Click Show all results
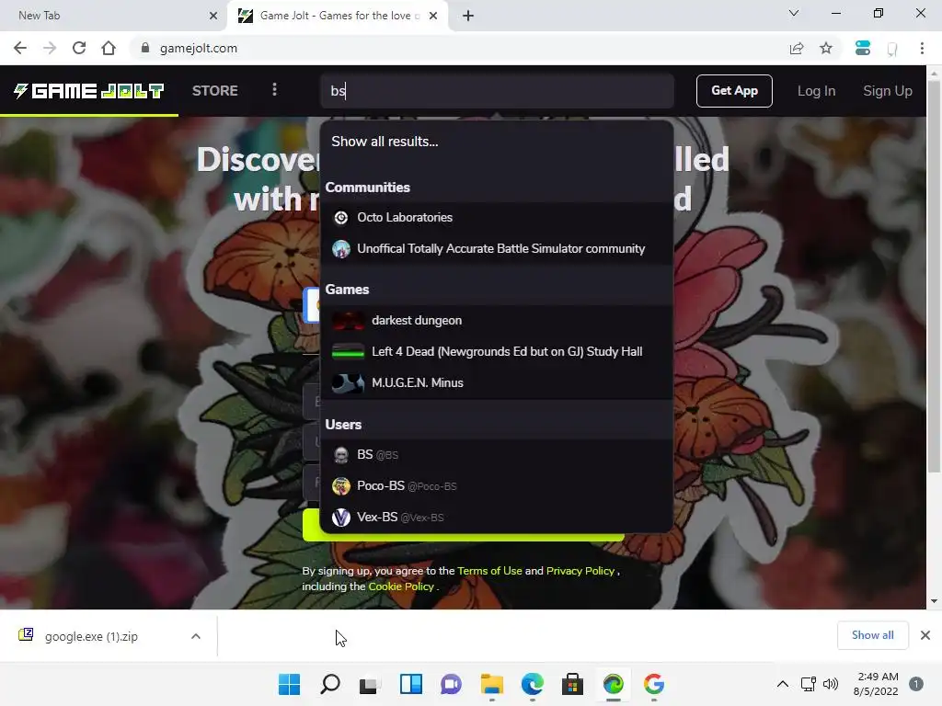The width and height of the screenshot is (942, 706). [385, 142]
